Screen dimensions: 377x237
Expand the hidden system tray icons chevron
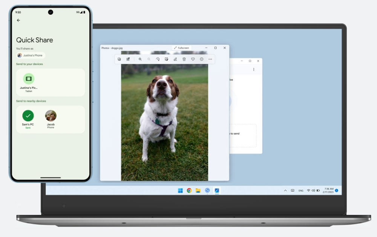285,191
